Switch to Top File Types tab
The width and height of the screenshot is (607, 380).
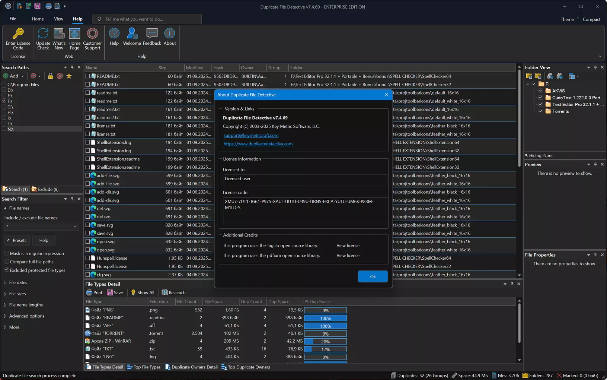click(144, 367)
